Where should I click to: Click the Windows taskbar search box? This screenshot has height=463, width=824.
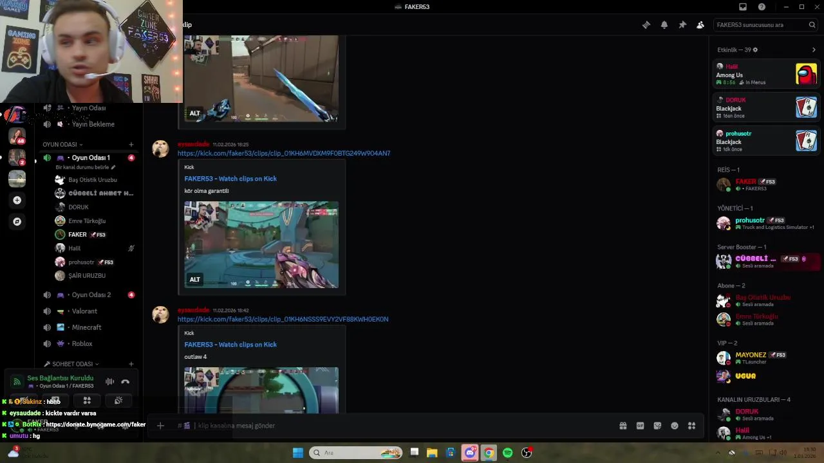coord(356,453)
